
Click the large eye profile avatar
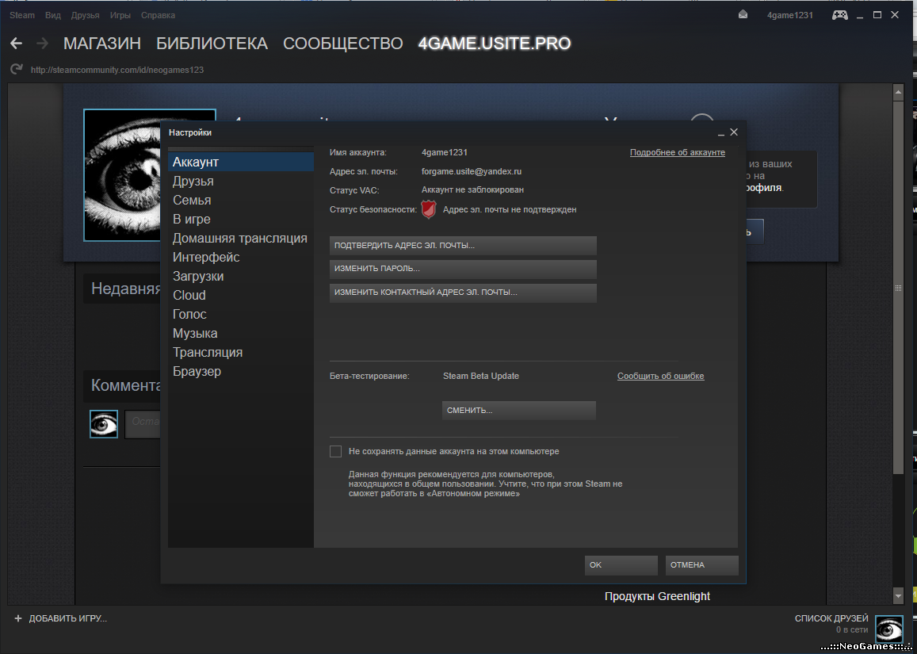tap(122, 175)
